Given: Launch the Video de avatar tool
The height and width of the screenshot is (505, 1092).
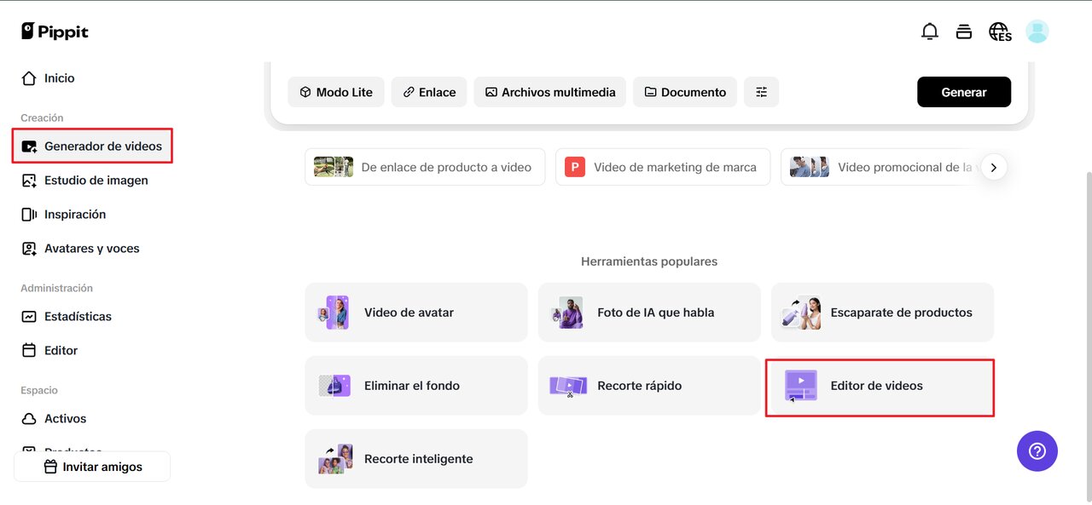Looking at the screenshot, I should pos(416,313).
